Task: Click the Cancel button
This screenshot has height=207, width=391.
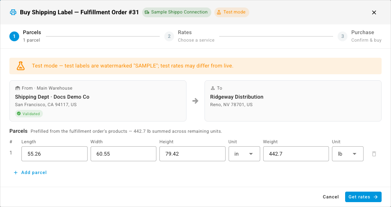Action: coord(330,197)
